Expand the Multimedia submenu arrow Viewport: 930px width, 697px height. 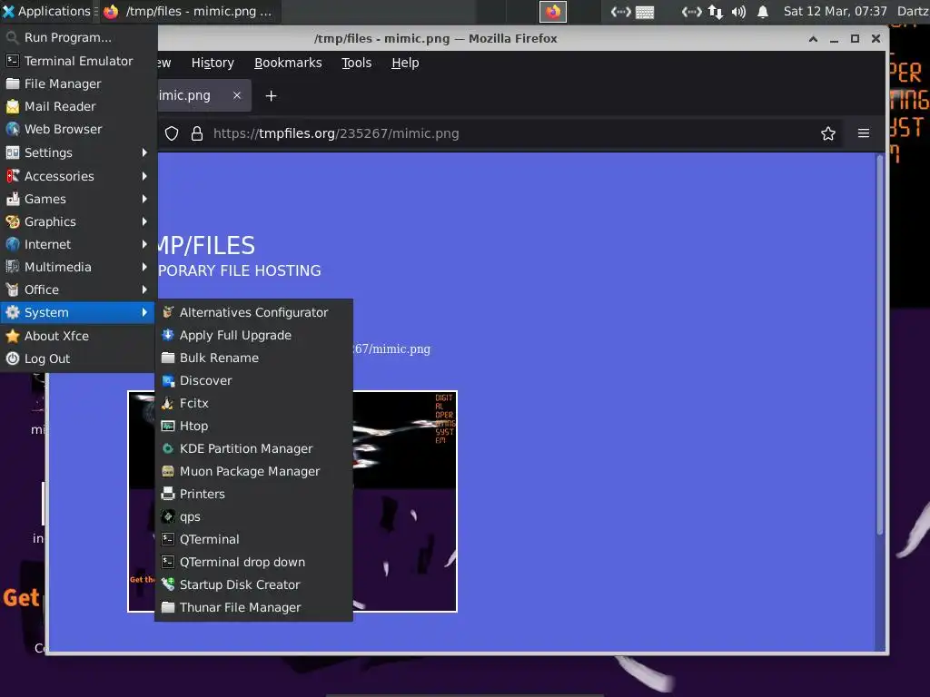point(144,267)
